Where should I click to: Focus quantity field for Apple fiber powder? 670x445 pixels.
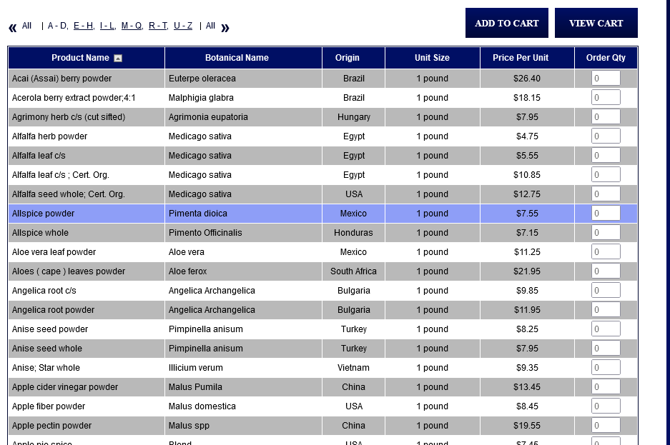(606, 406)
